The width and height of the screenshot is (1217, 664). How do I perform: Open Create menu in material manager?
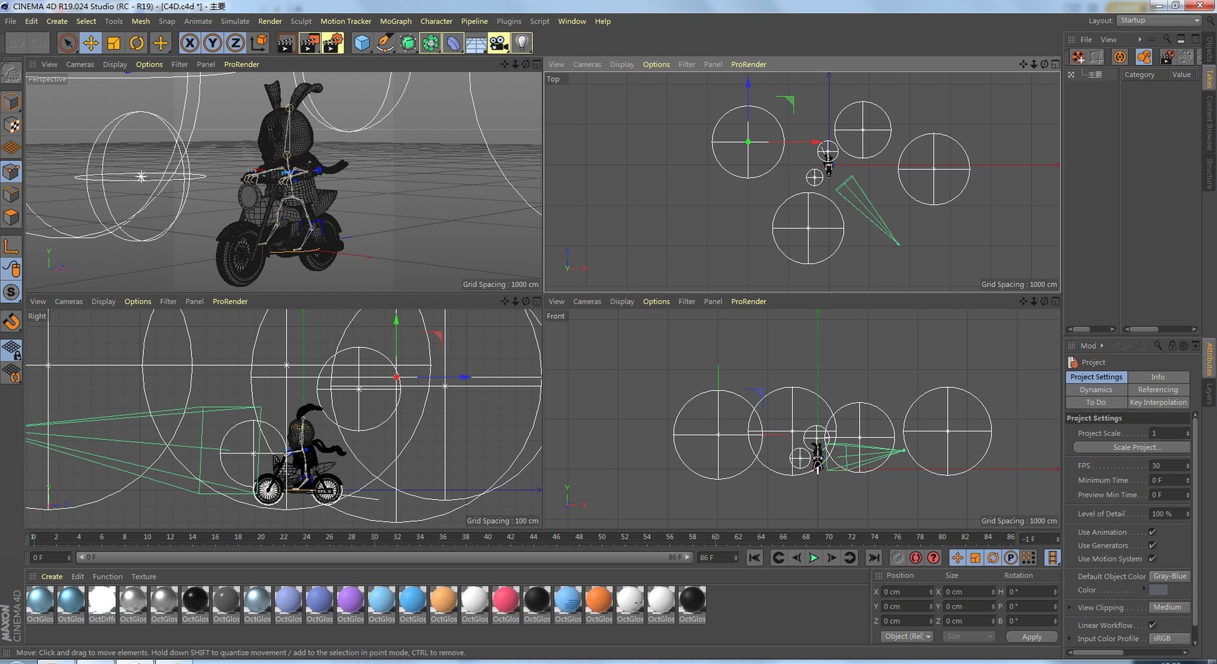[x=52, y=577]
